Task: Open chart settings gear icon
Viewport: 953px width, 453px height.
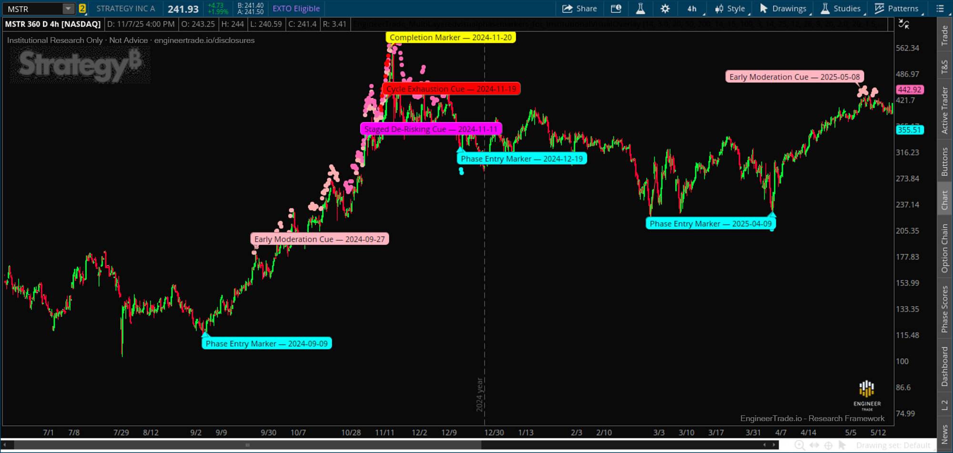Action: coord(665,9)
